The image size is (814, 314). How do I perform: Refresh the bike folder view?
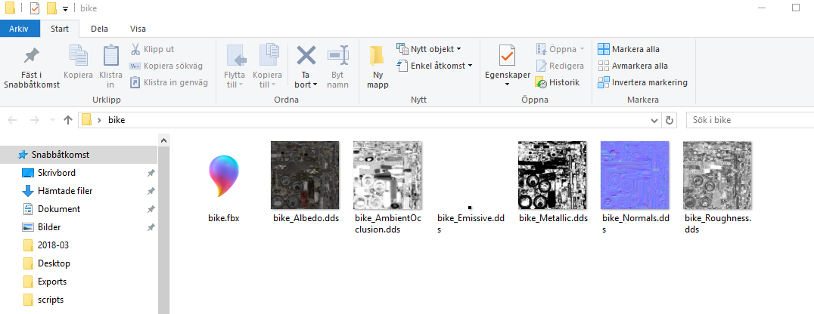click(670, 120)
